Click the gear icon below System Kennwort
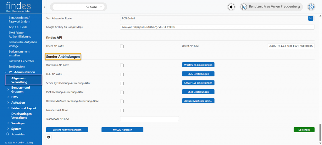Image resolution: width=322 pixels, height=145 pixels. coord(48,137)
